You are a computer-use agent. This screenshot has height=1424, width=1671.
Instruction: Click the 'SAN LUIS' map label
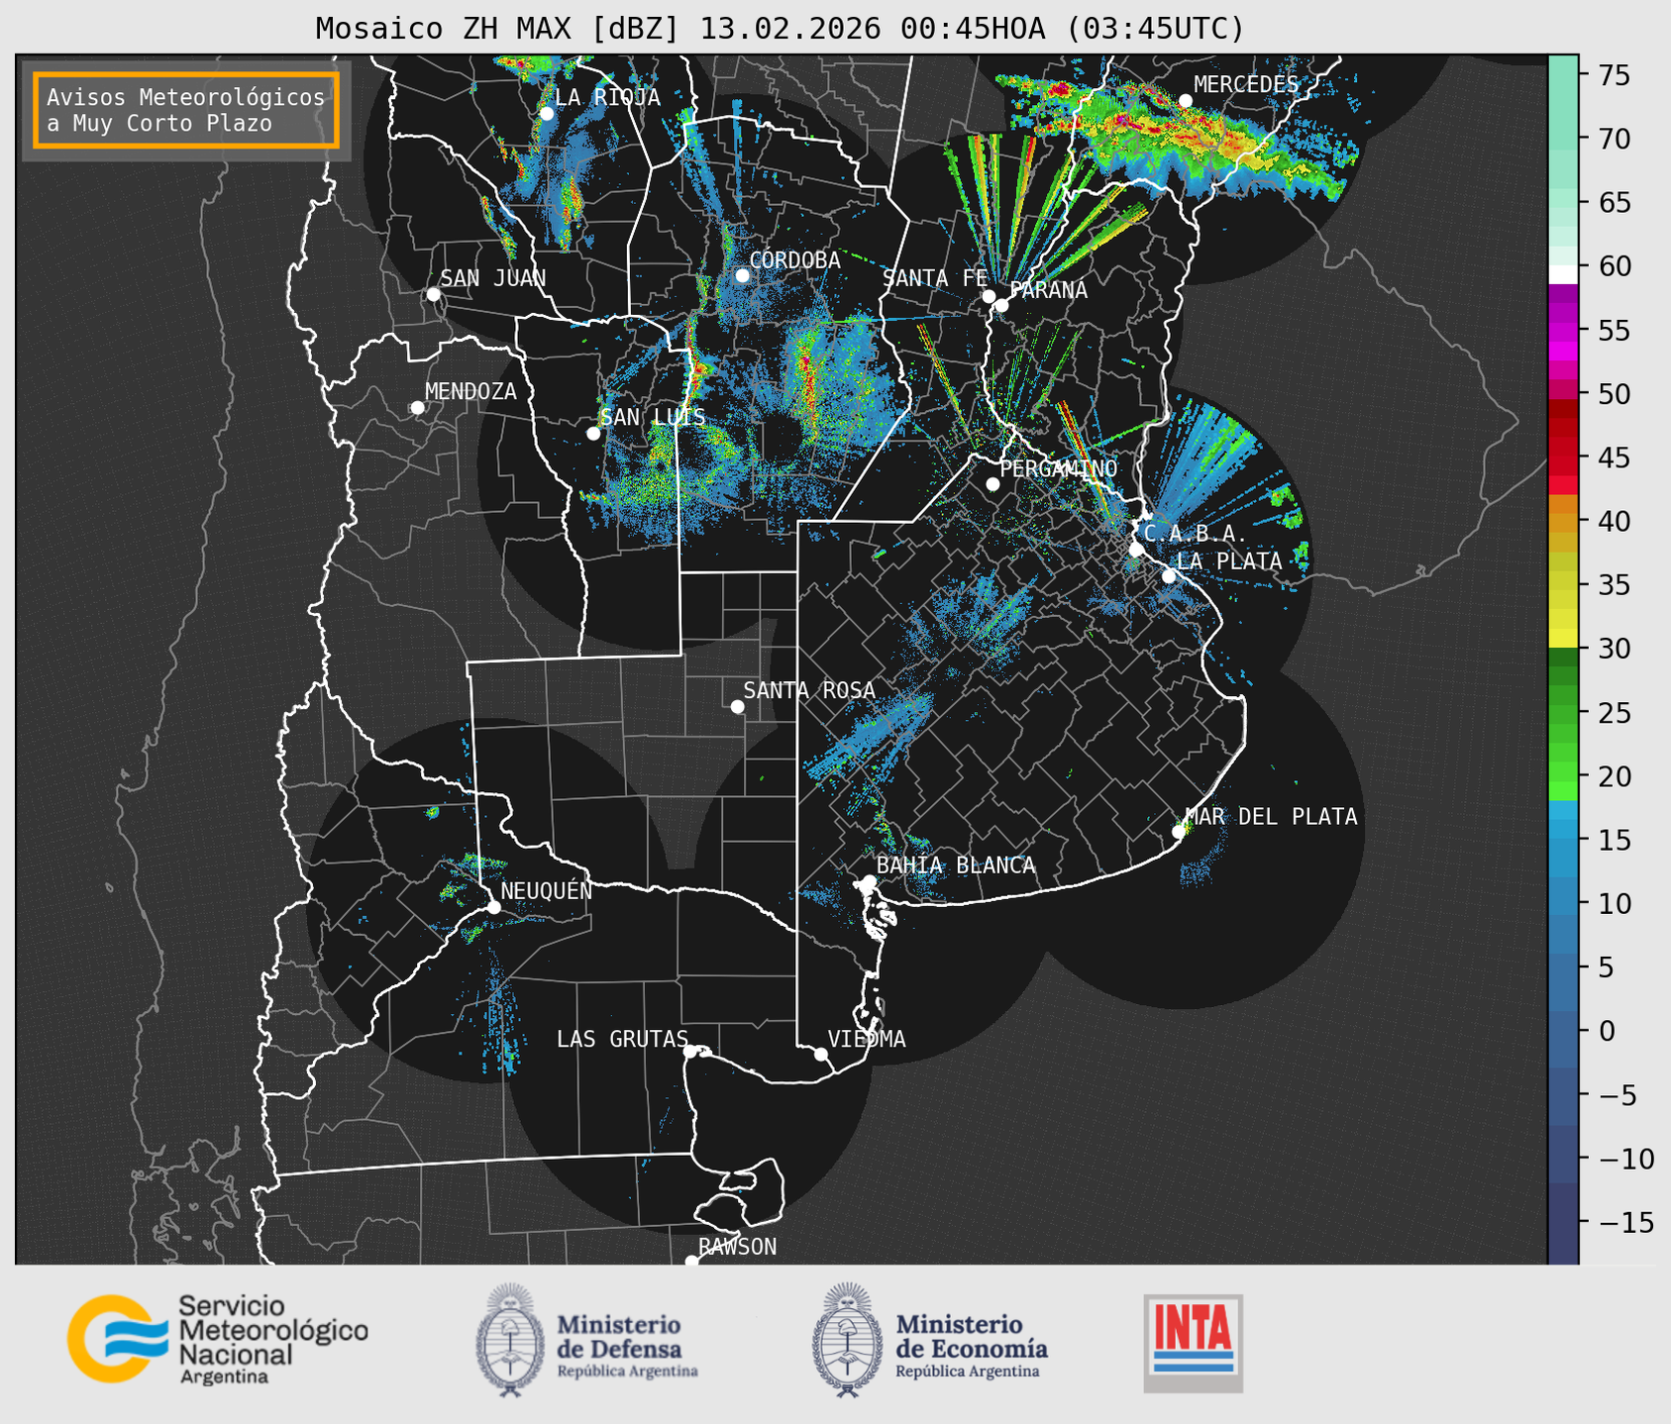653,417
